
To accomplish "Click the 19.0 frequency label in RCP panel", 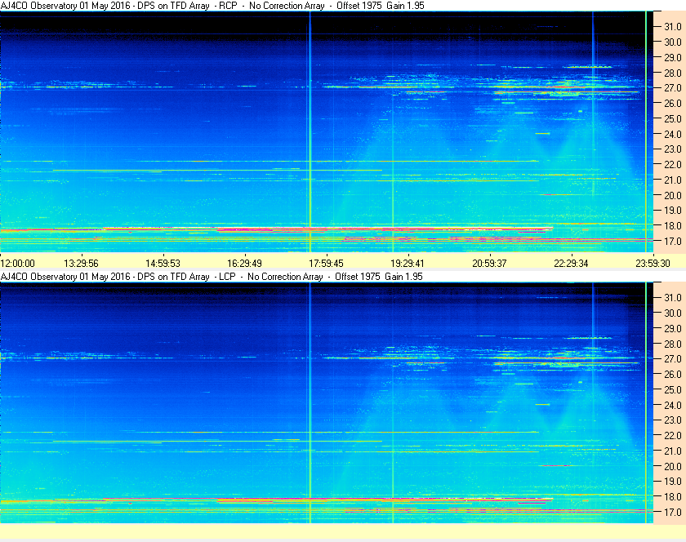I will point(673,211).
